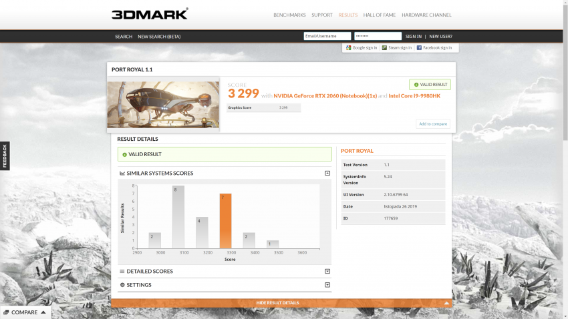Expand the Settings section arrow
Screen dimensions: 568x319
[327, 285]
